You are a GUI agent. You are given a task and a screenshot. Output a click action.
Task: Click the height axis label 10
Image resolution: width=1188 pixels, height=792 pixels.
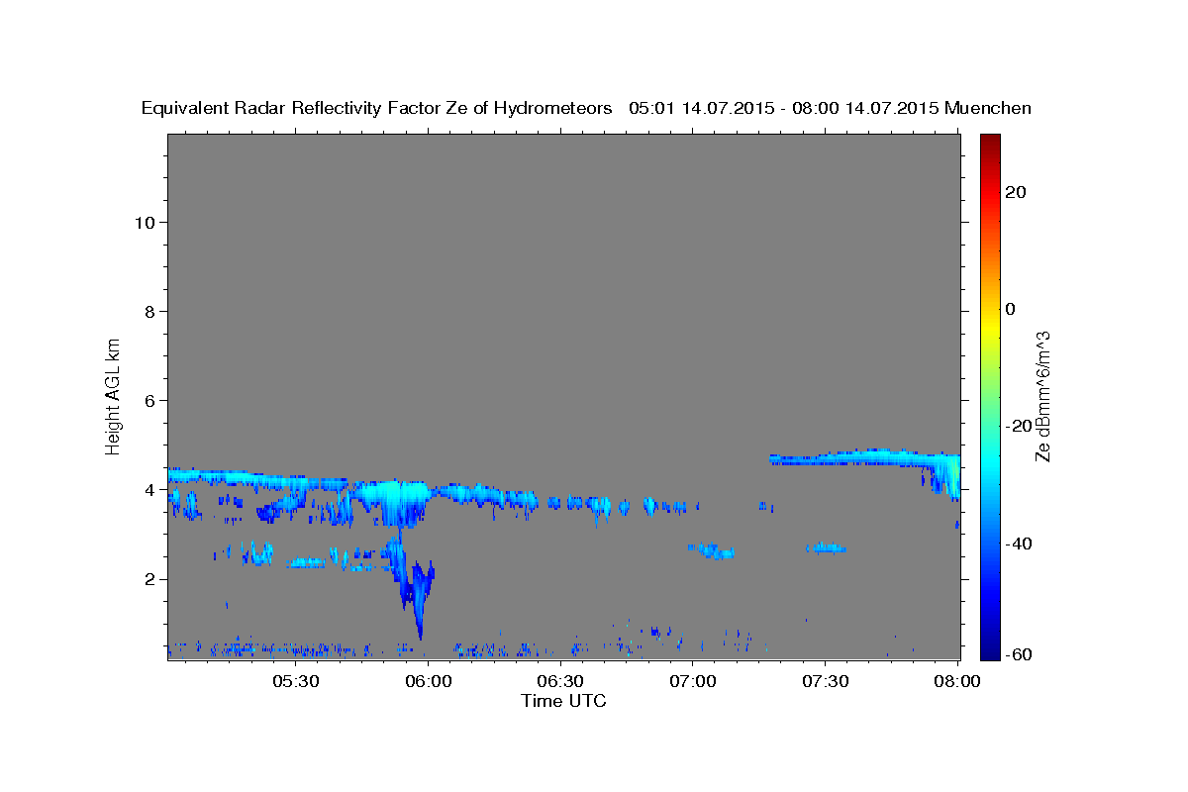(x=145, y=222)
